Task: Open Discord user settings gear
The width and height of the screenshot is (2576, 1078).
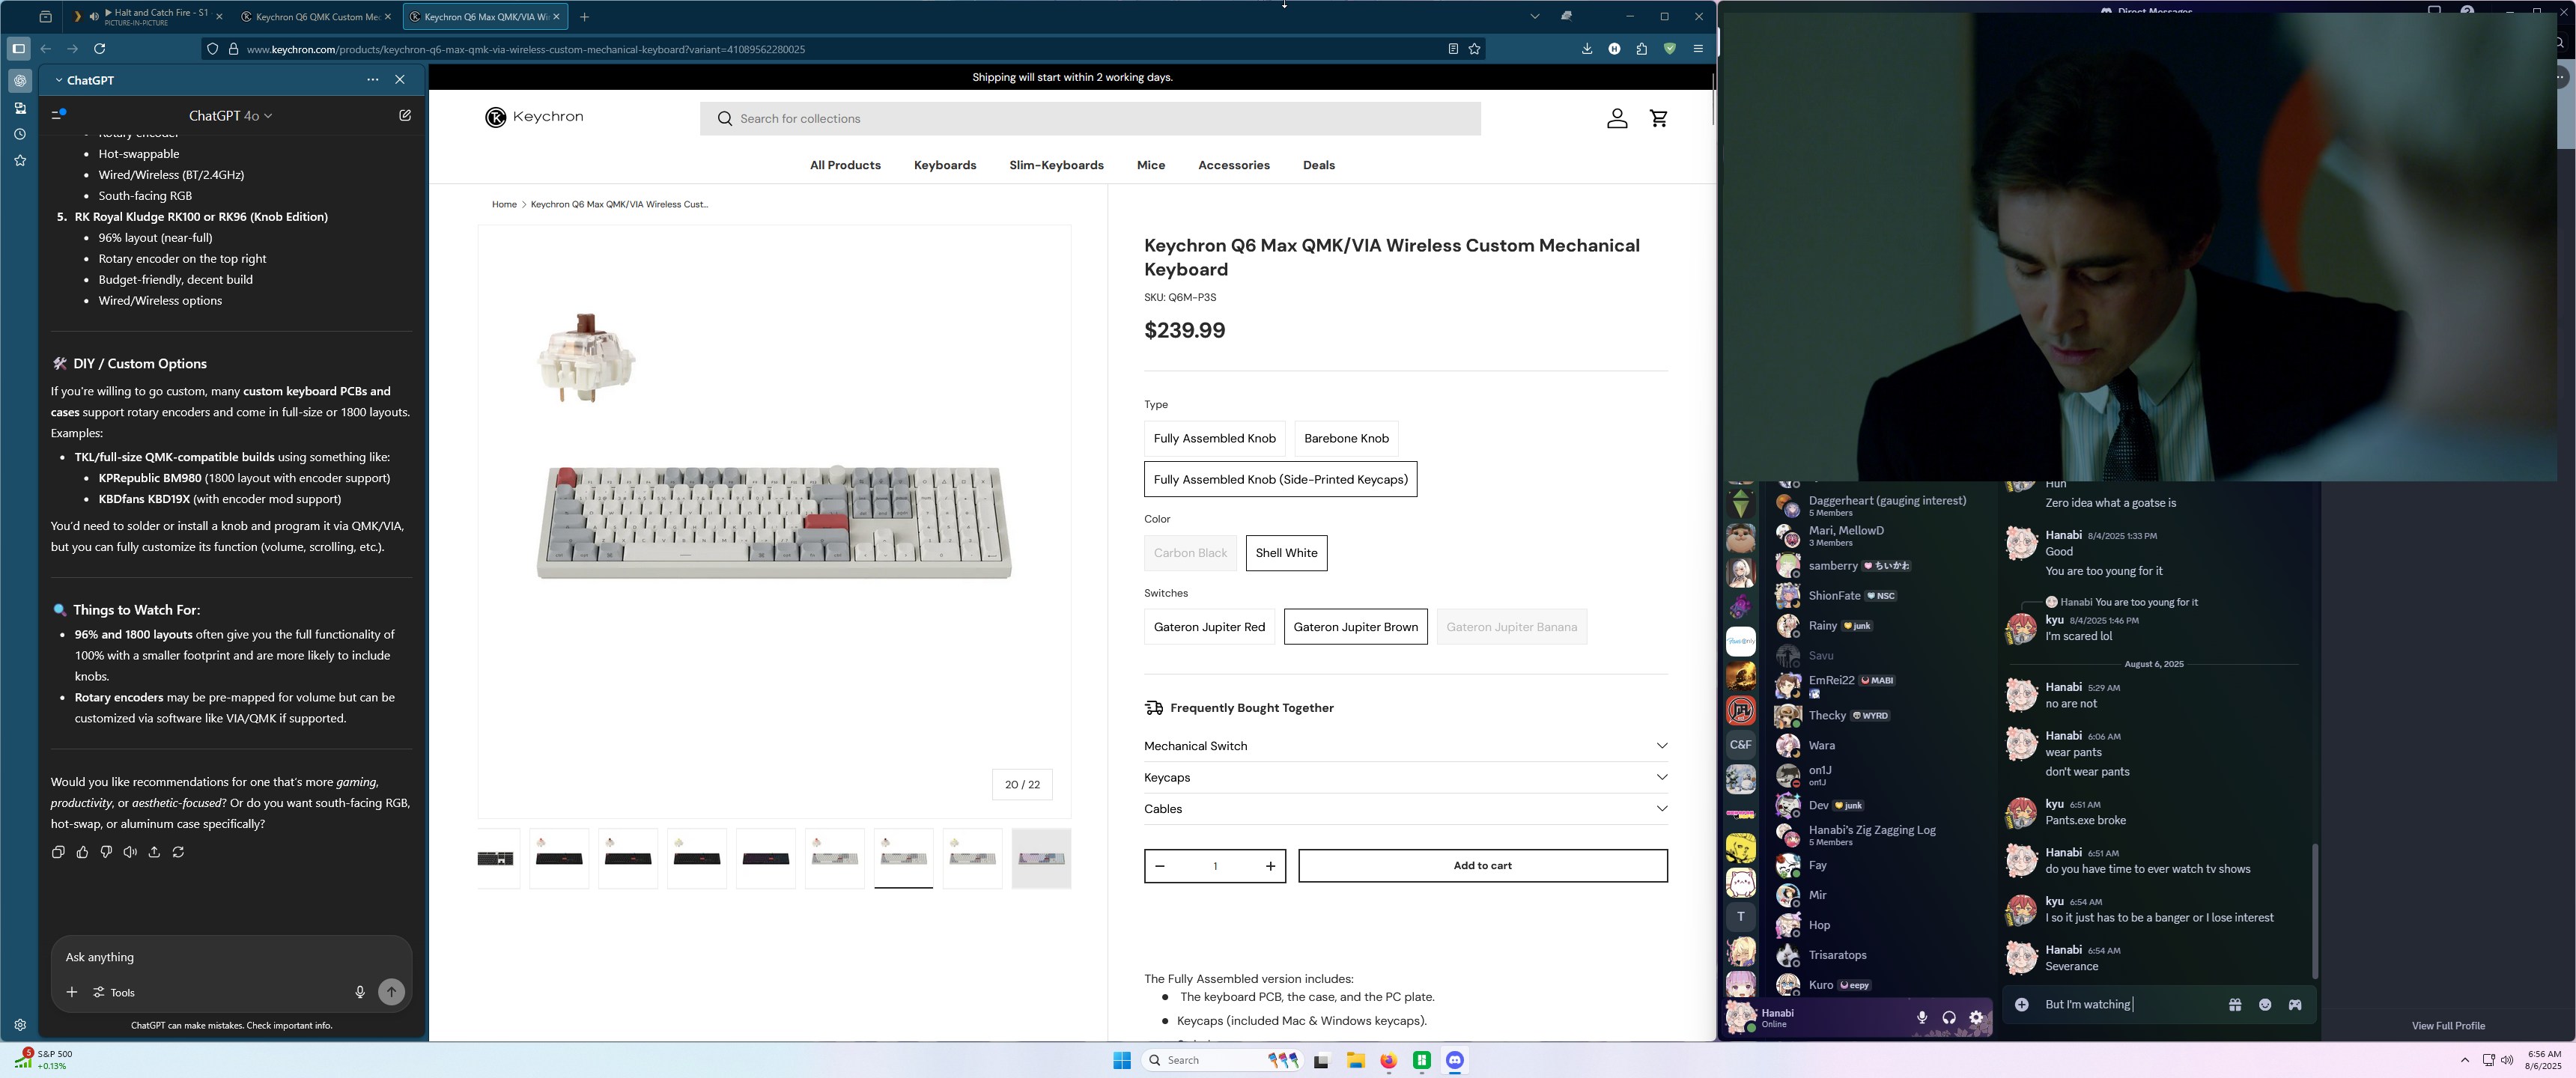Action: click(x=1976, y=1017)
